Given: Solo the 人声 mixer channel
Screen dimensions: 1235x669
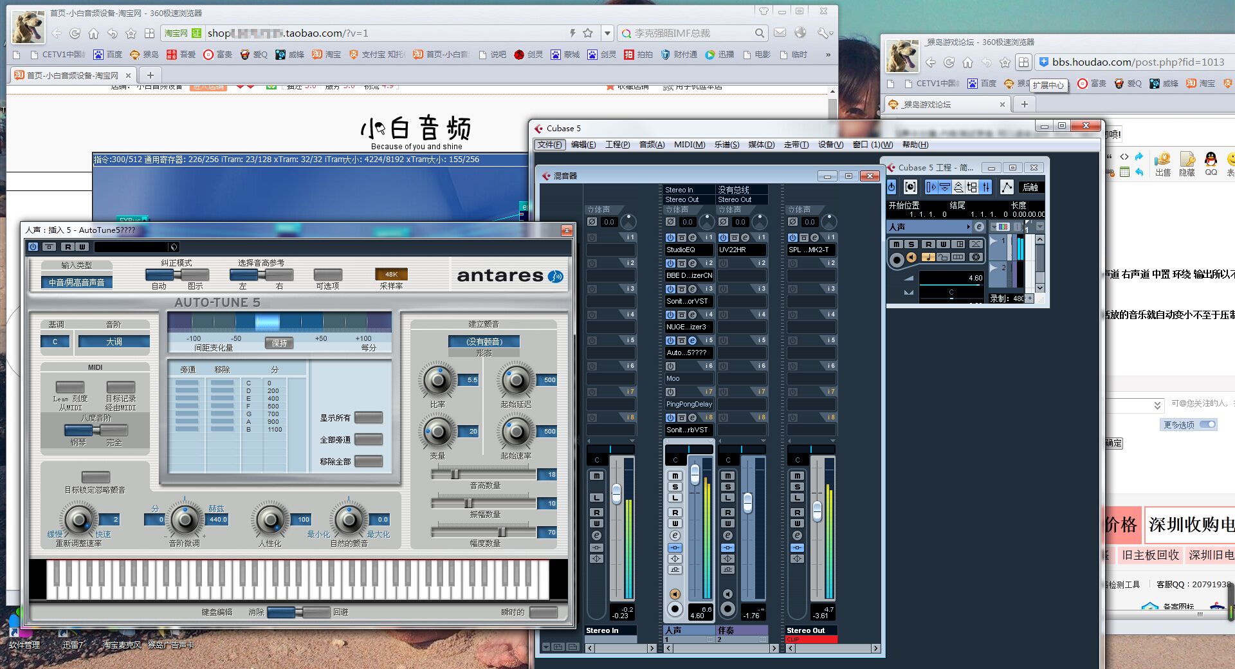Looking at the screenshot, I should coord(675,486).
